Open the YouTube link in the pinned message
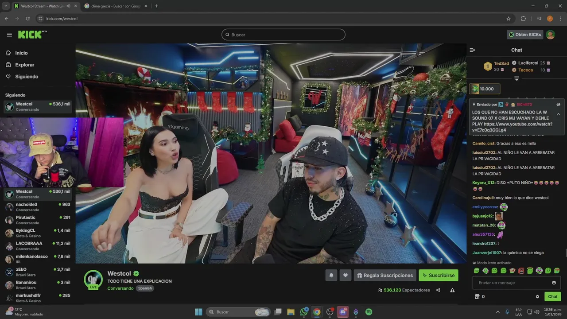Image resolution: width=567 pixels, height=319 pixels. [x=512, y=127]
